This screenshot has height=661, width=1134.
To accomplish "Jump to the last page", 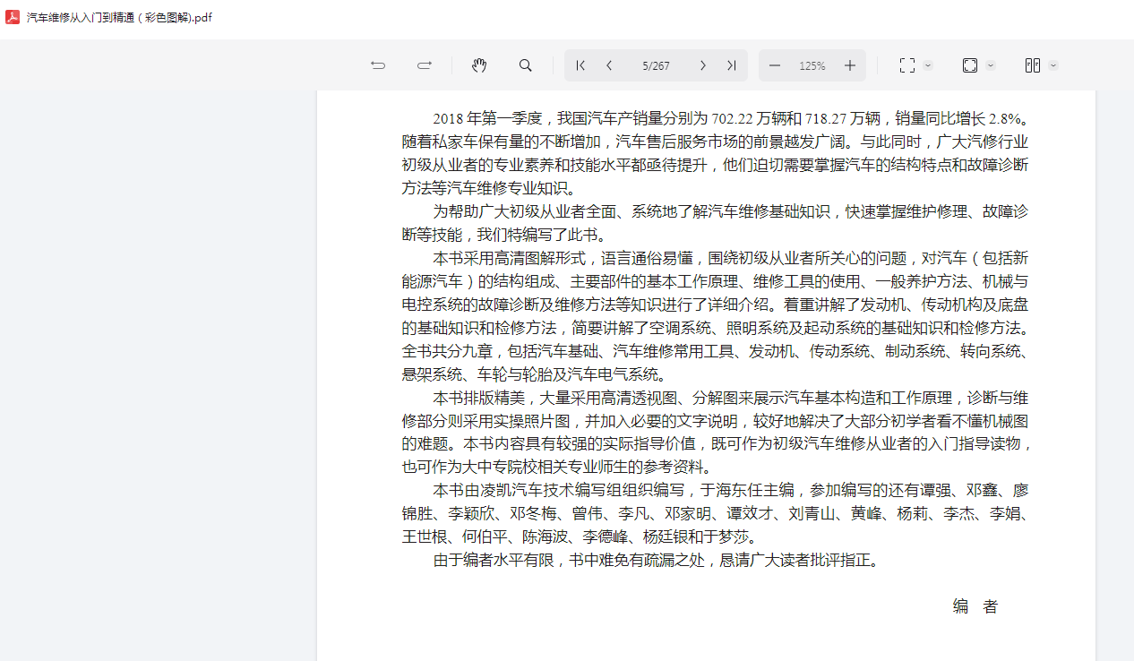I will tap(732, 65).
